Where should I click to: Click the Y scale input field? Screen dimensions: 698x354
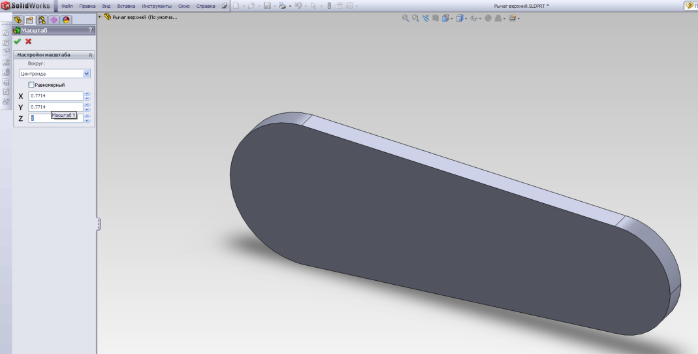point(56,107)
